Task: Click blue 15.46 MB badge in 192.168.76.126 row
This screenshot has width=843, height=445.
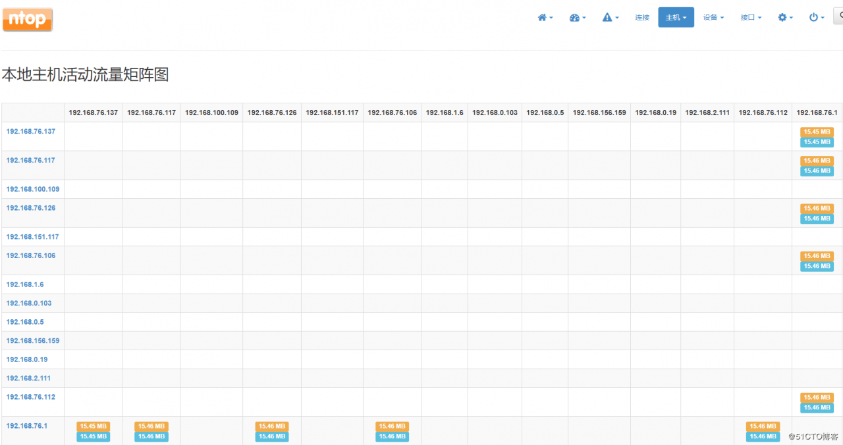Action: click(817, 219)
